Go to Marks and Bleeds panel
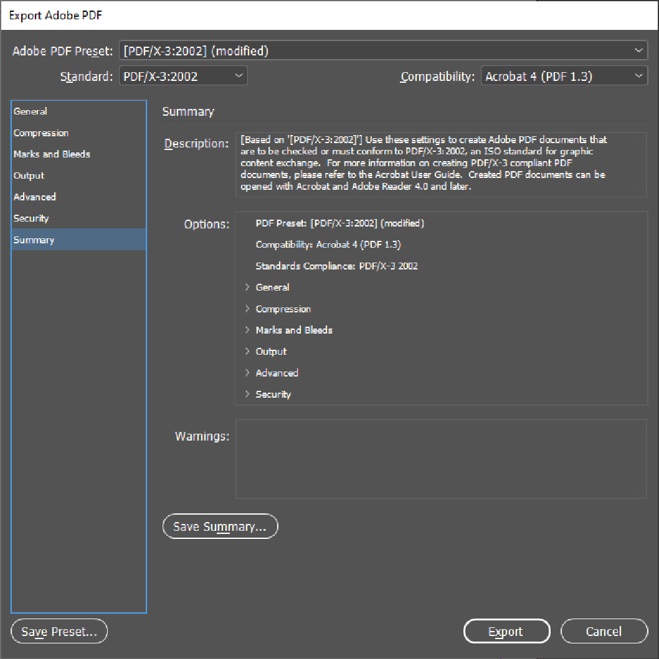 click(52, 154)
